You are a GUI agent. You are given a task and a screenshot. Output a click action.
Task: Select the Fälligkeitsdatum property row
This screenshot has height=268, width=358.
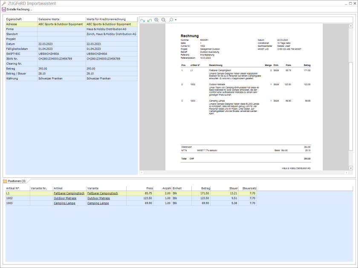(17, 49)
